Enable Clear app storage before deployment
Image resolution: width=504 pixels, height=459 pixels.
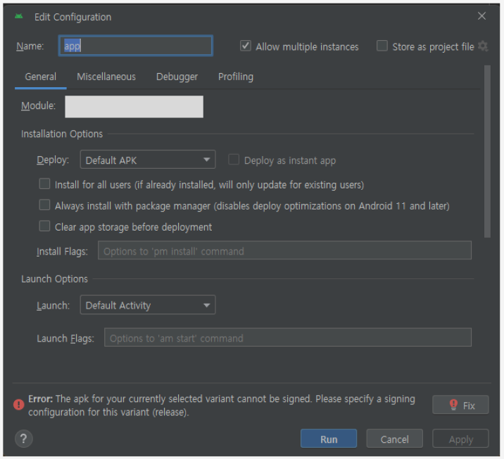(44, 226)
